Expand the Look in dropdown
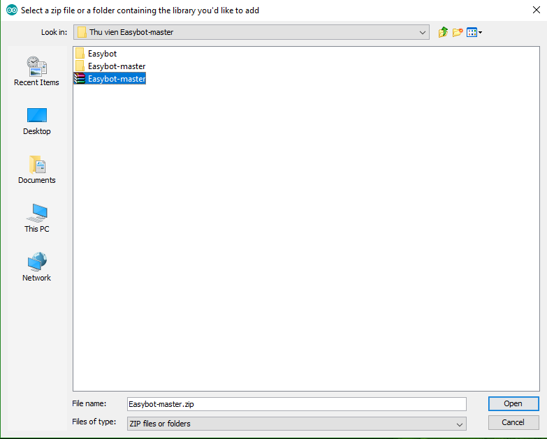This screenshot has height=439, width=547. 422,32
